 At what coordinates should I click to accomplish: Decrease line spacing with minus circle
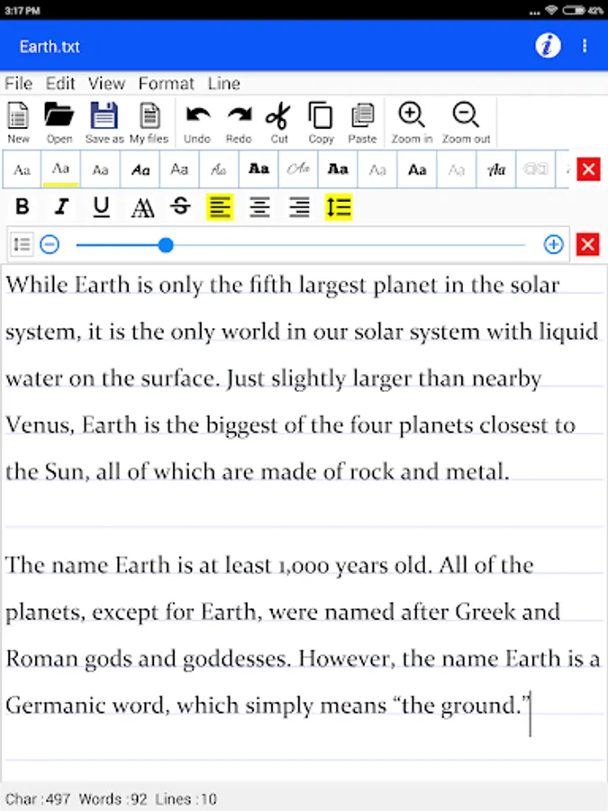click(50, 244)
